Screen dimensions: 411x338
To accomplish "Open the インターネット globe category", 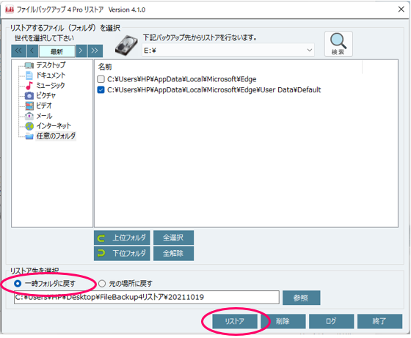I will click(29, 126).
